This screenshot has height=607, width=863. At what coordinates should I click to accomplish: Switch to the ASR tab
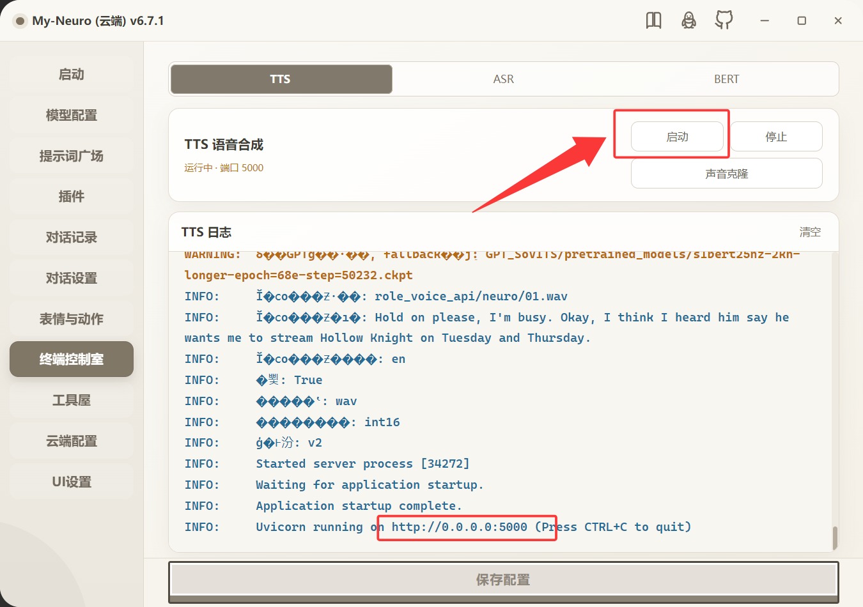pyautogui.click(x=504, y=79)
